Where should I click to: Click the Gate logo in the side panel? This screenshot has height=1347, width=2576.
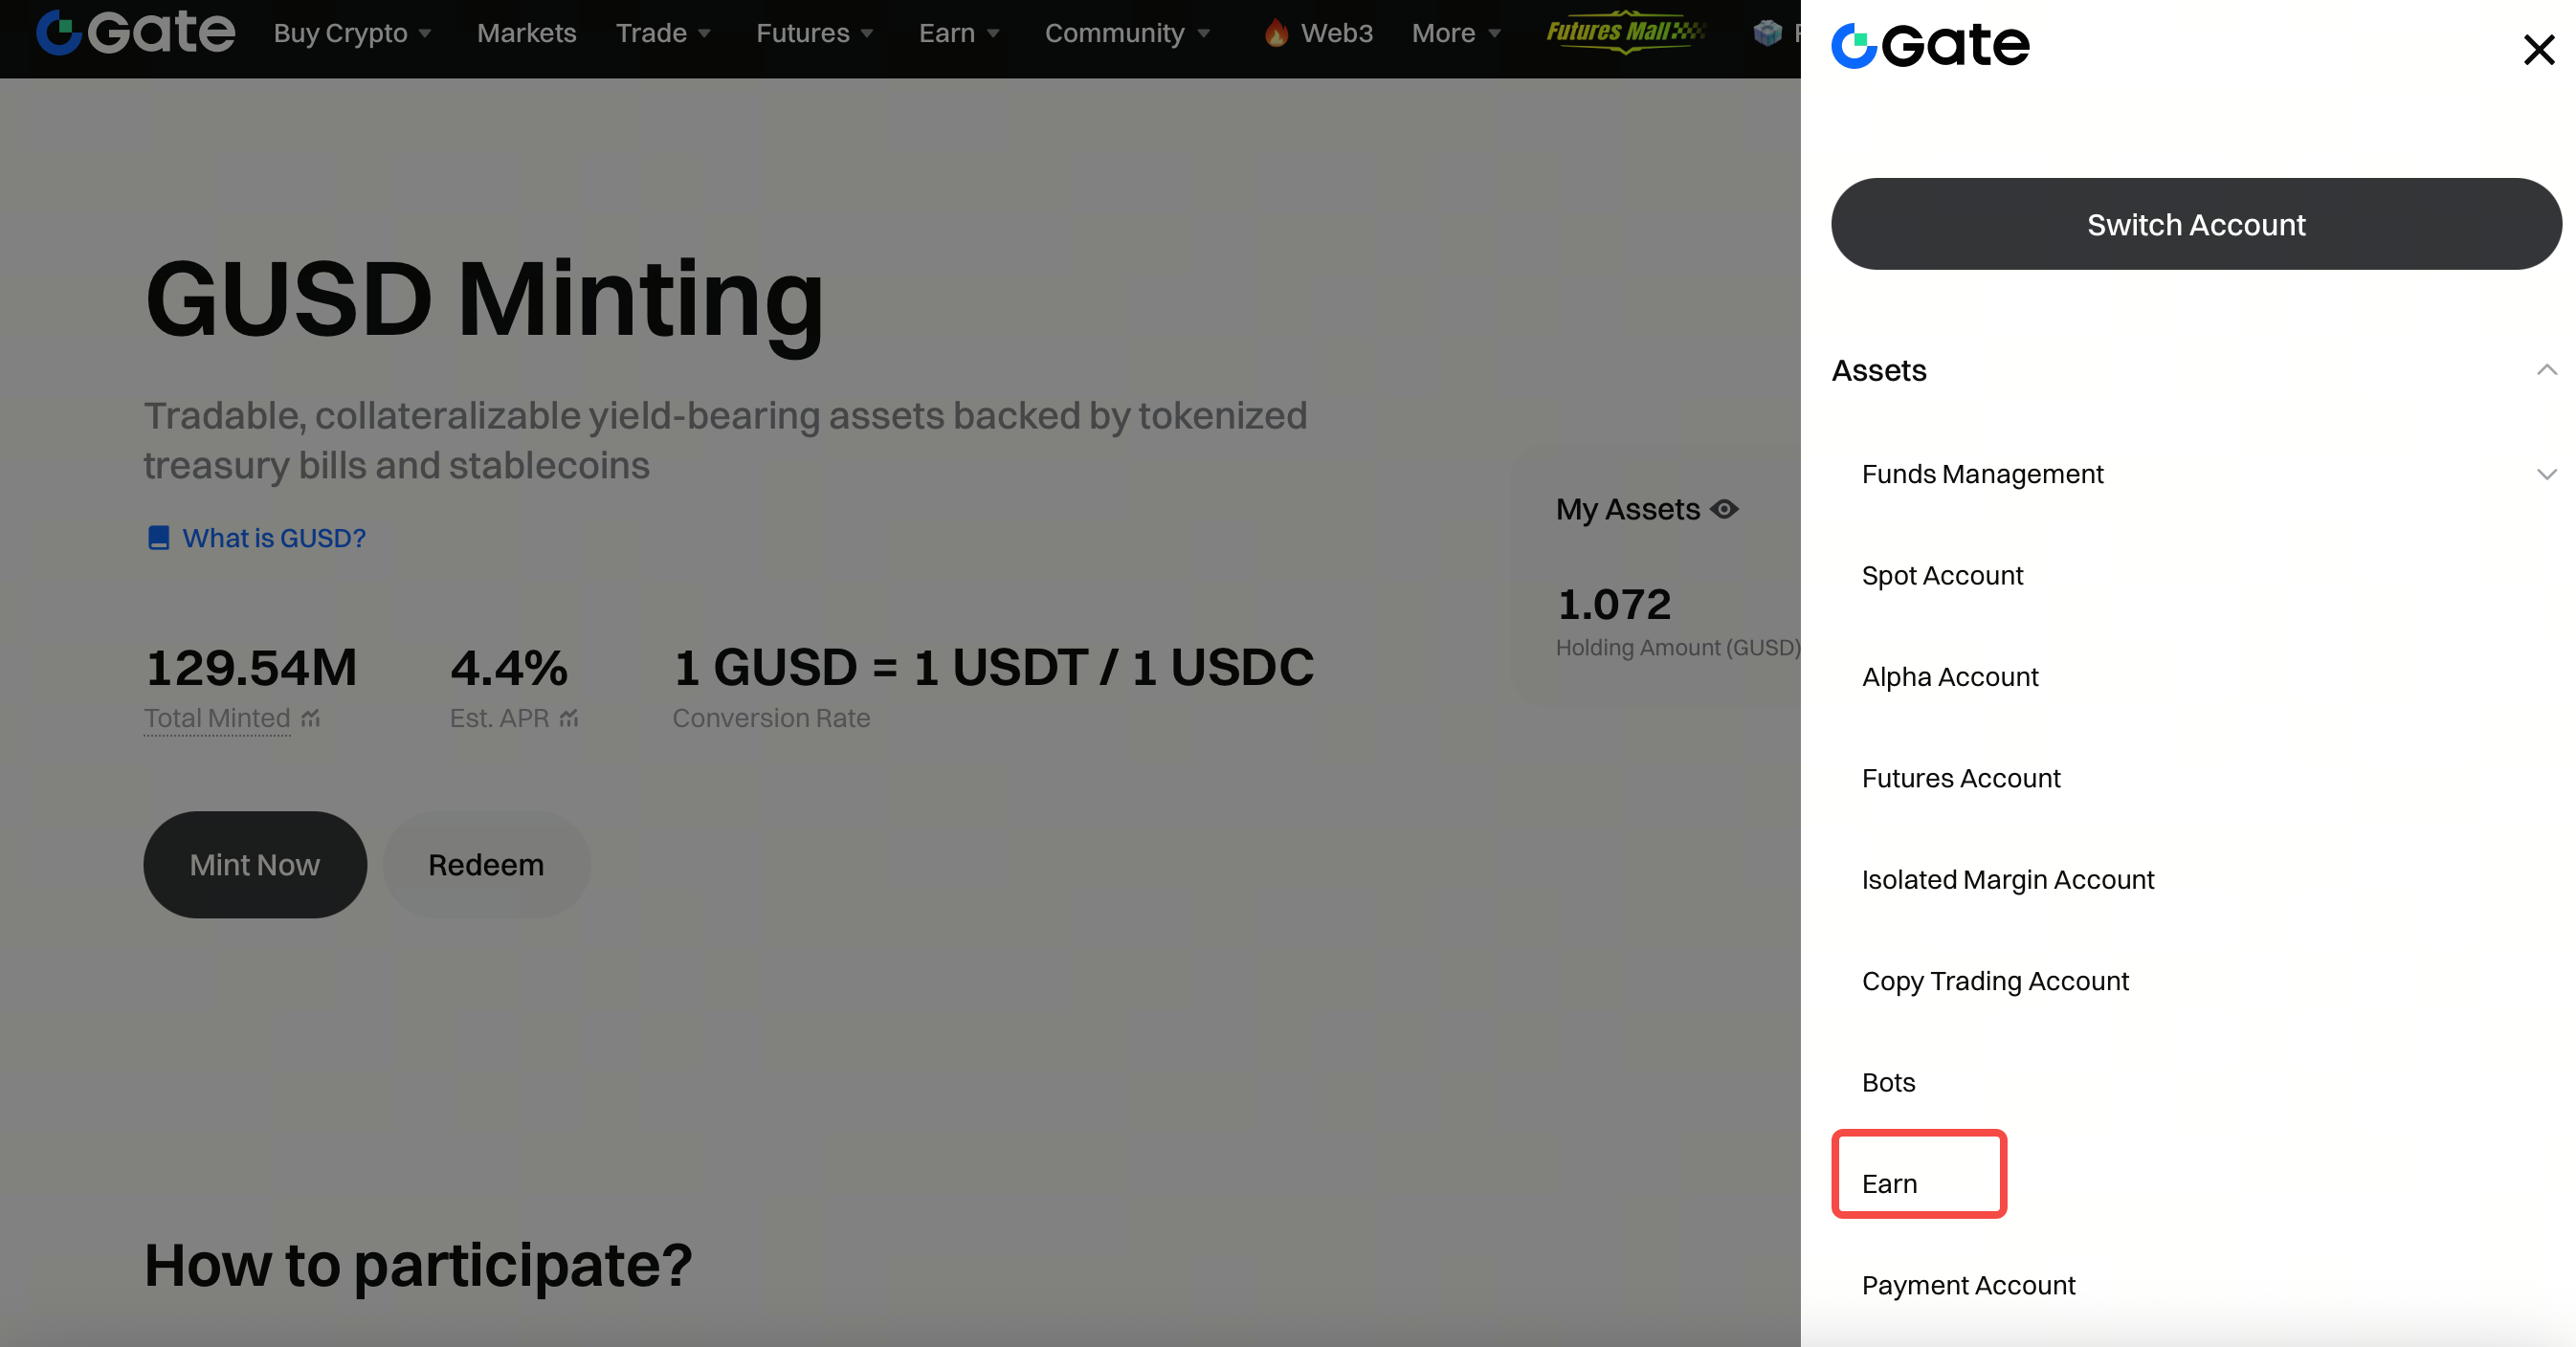tap(1929, 45)
